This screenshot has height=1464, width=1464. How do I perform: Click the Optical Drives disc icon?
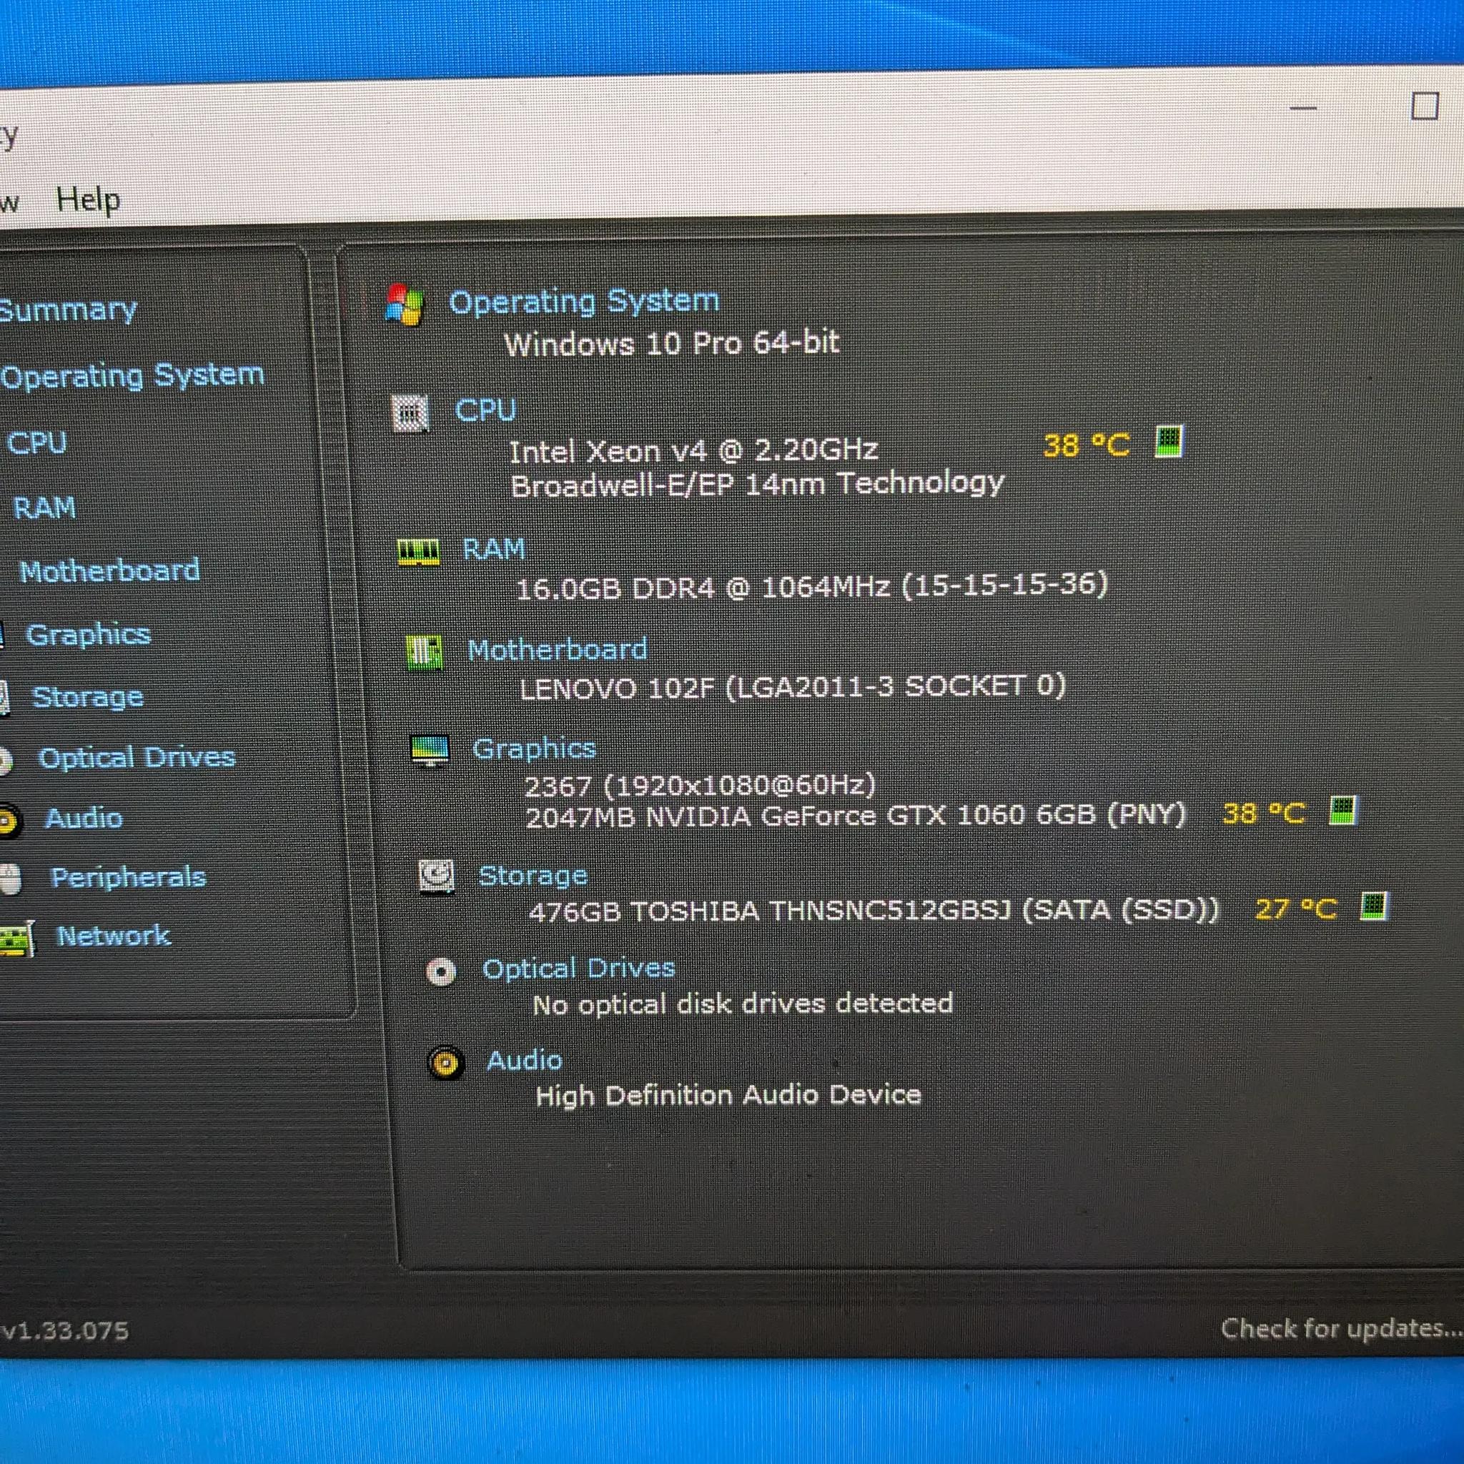click(x=441, y=971)
